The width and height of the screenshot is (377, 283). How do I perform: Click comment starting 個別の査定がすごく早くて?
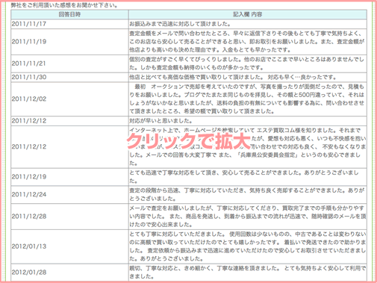click(248, 63)
